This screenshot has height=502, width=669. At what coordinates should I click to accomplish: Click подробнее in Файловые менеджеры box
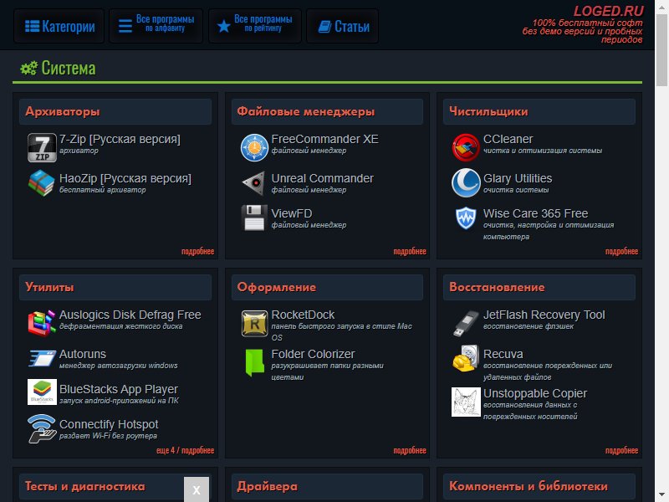click(x=410, y=252)
